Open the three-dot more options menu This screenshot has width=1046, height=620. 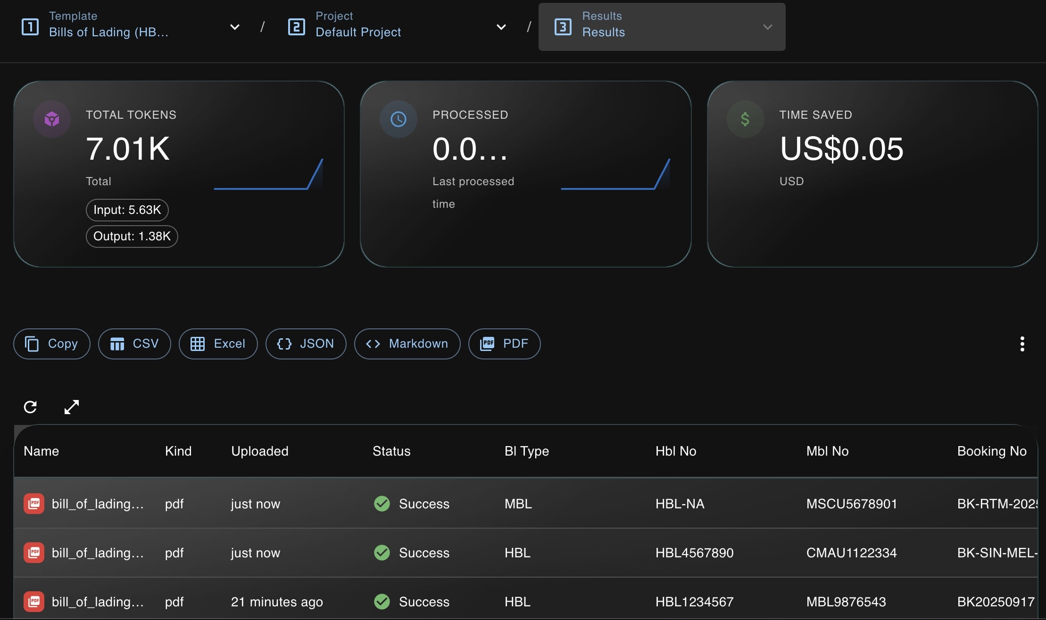point(1022,344)
